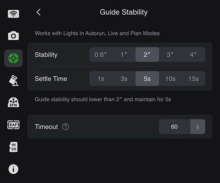This screenshot has width=220, height=183.
Task: Set Stability to 3″
Action: (170, 55)
